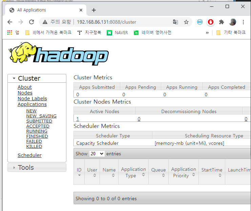Filter applications by NEW_SAVING state

pos(41,116)
